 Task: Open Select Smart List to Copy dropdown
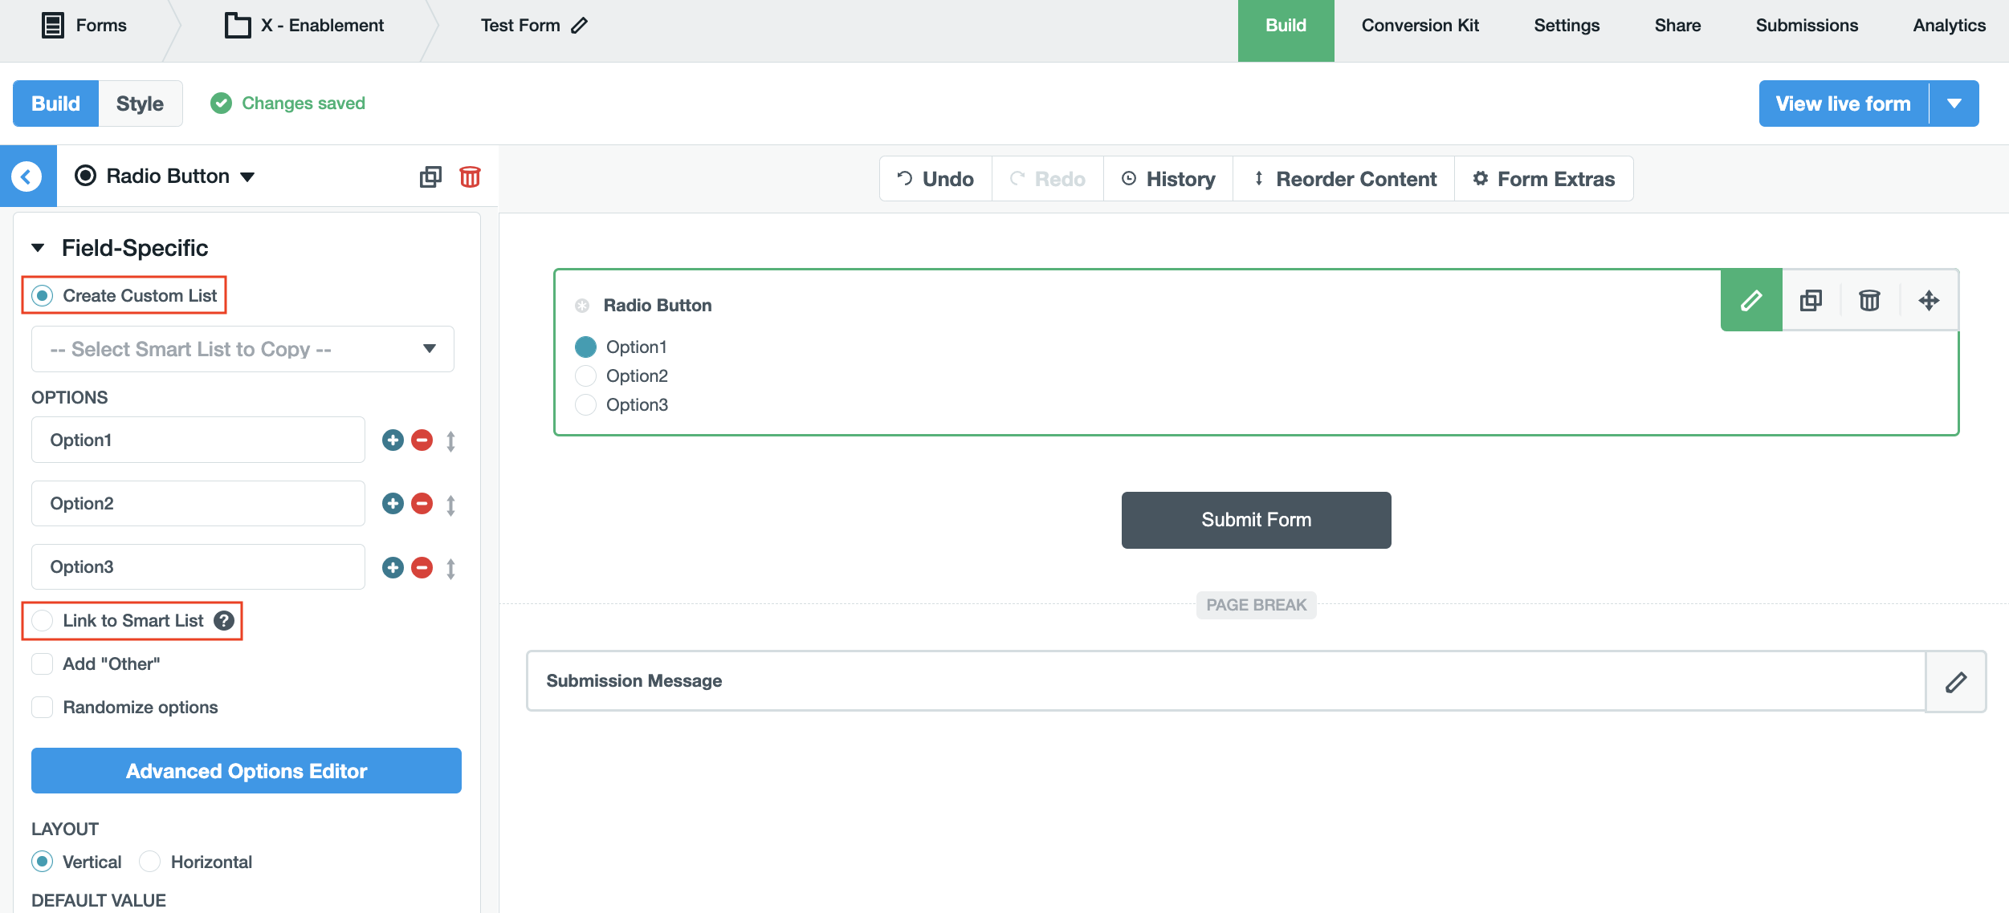pos(242,349)
